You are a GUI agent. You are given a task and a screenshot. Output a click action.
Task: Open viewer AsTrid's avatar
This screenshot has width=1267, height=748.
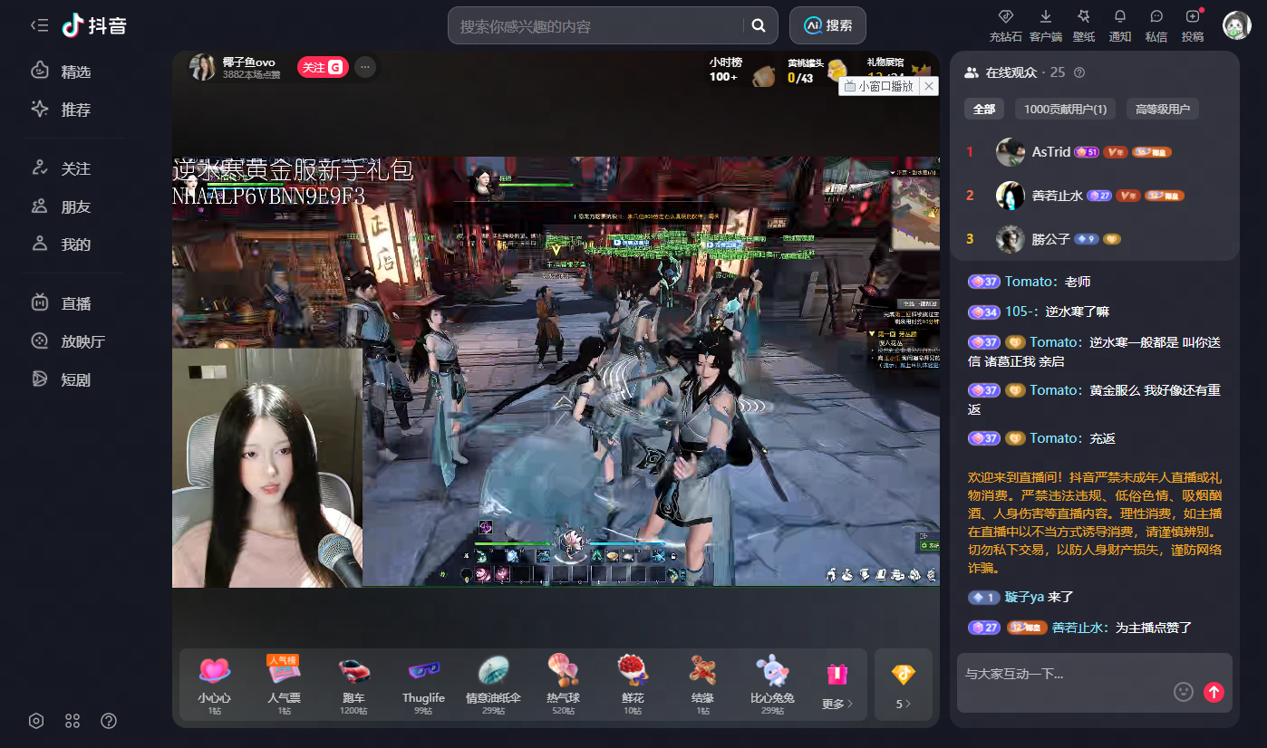coord(1011,152)
